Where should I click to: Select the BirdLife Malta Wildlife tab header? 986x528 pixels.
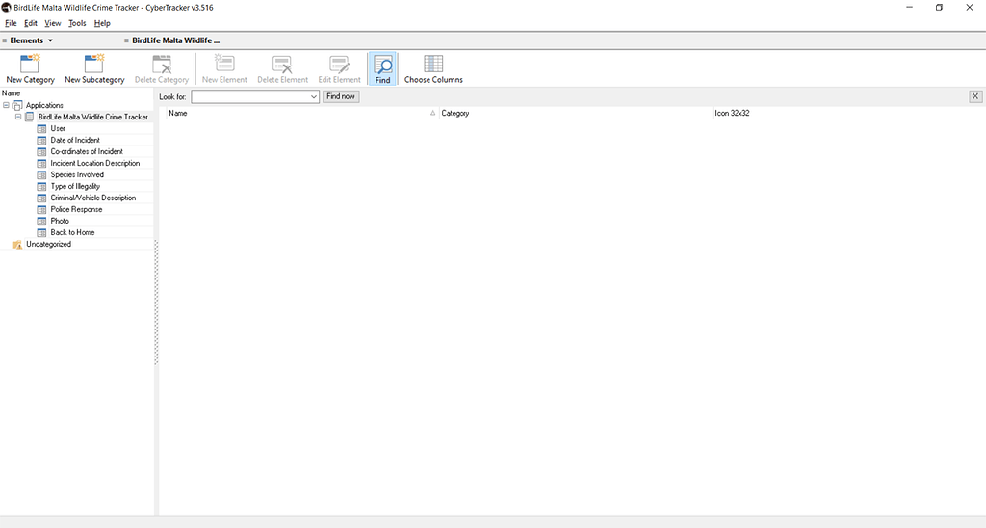175,40
